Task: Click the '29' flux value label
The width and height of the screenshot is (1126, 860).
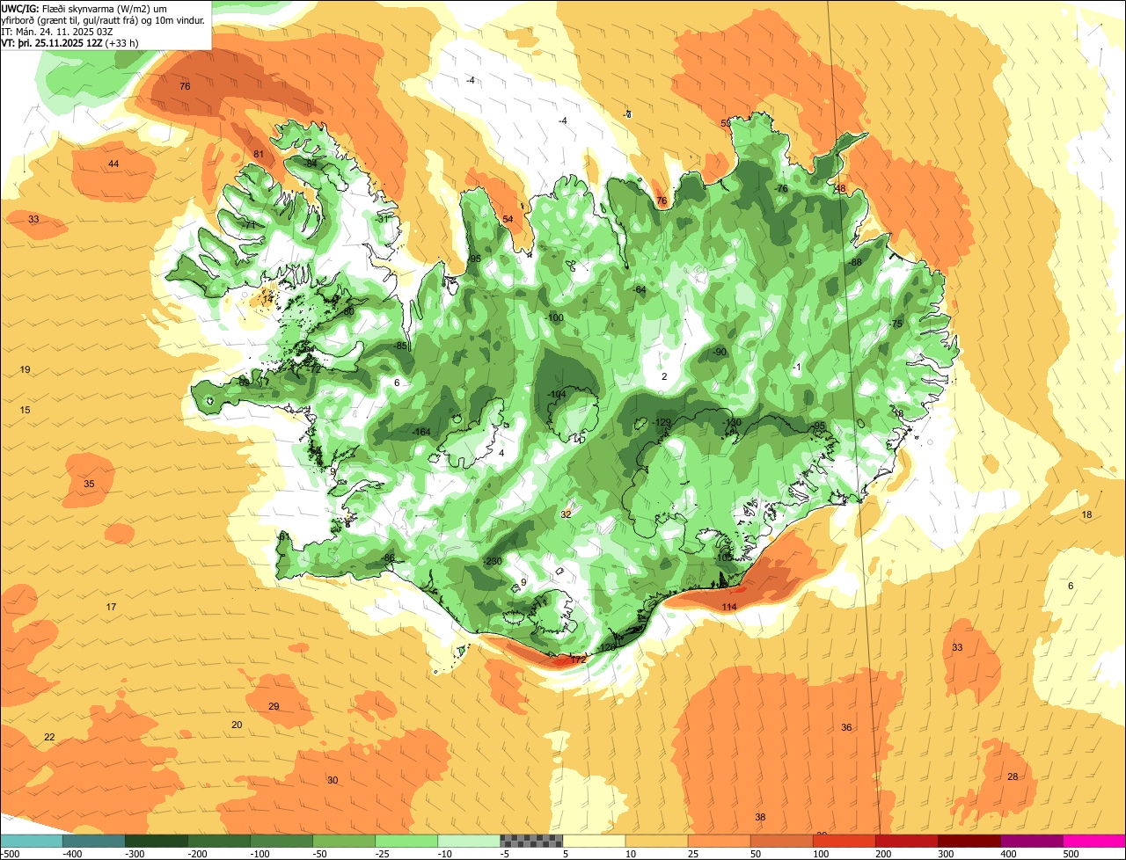Action: (x=274, y=707)
